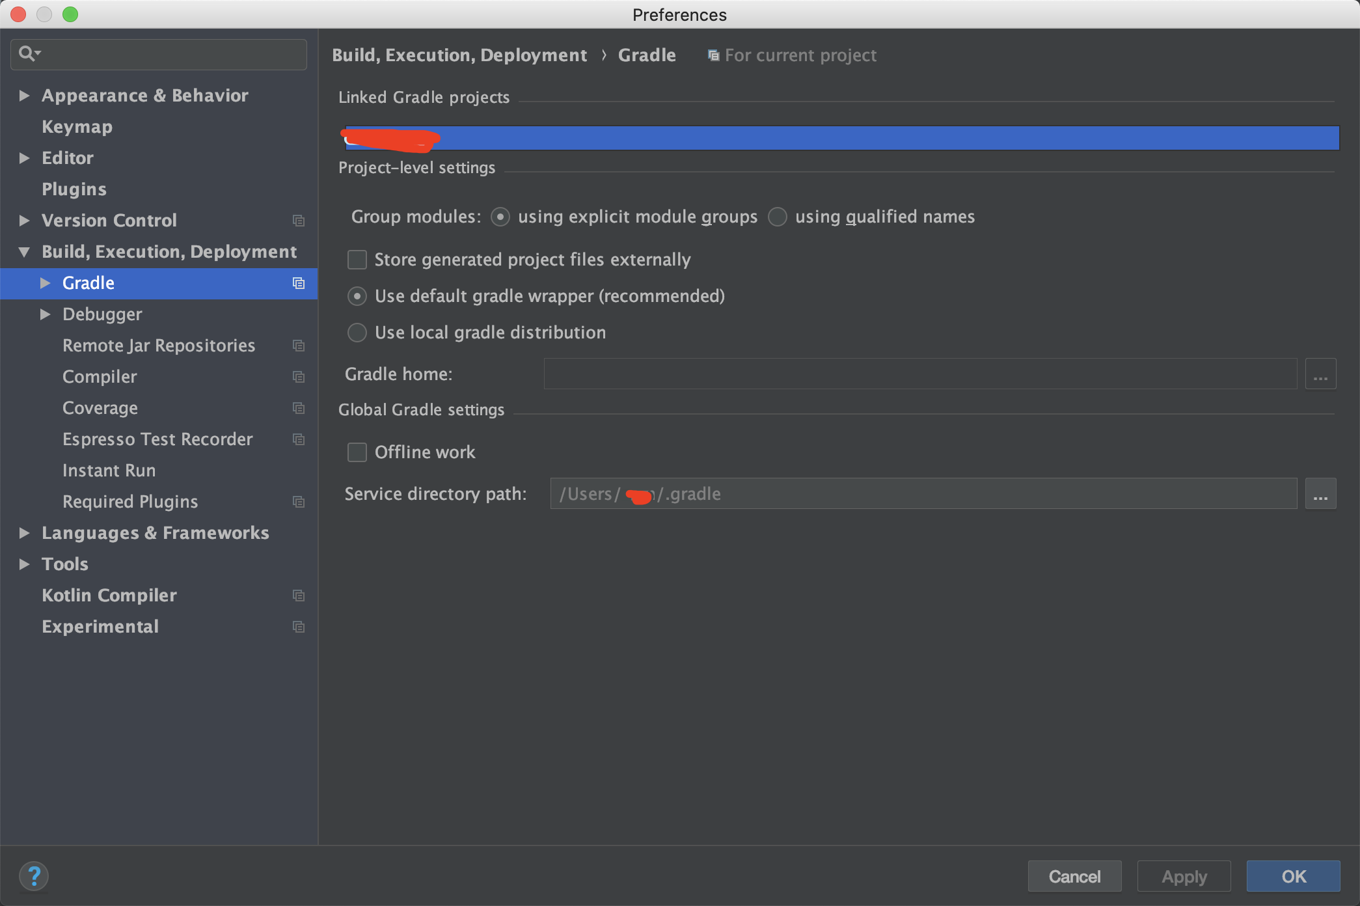Open Instant Run settings
The height and width of the screenshot is (906, 1360).
coord(109,471)
